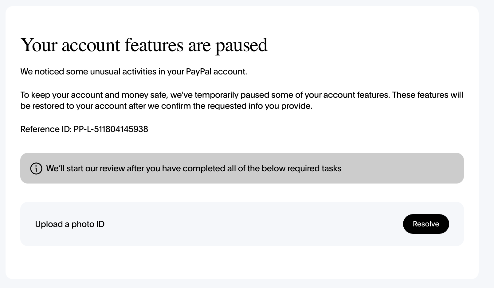Image resolution: width=494 pixels, height=288 pixels.
Task: Click the circled info icon
Action: coord(36,169)
